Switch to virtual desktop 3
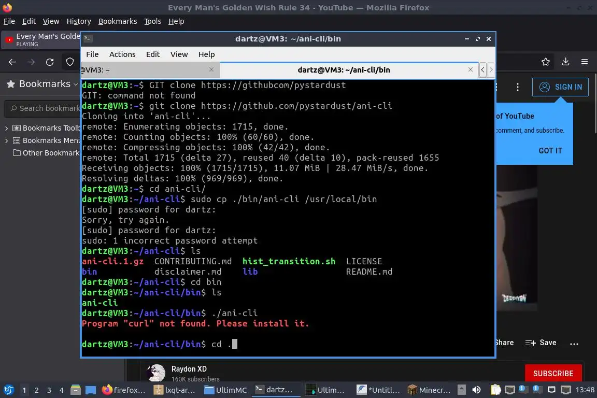Image resolution: width=597 pixels, height=398 pixels. point(49,390)
